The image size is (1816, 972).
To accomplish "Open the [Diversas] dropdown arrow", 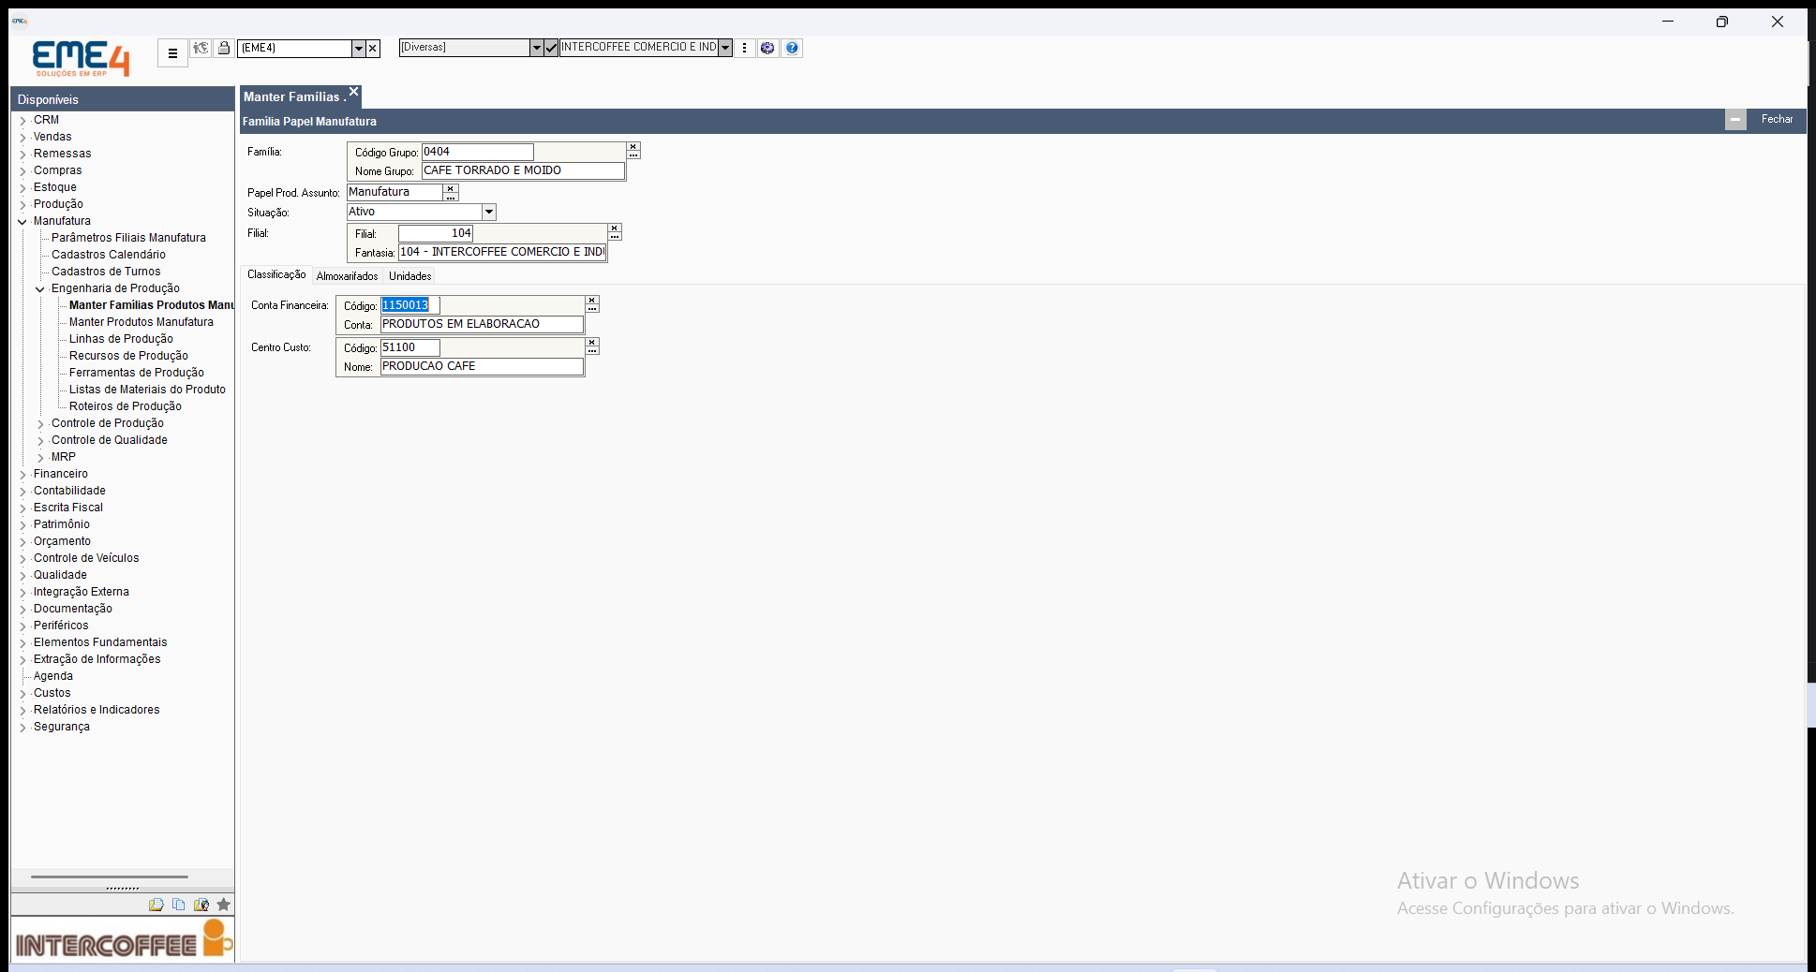I will click(x=536, y=48).
